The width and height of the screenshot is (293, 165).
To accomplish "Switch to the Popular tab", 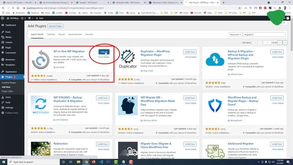I will [62, 34].
